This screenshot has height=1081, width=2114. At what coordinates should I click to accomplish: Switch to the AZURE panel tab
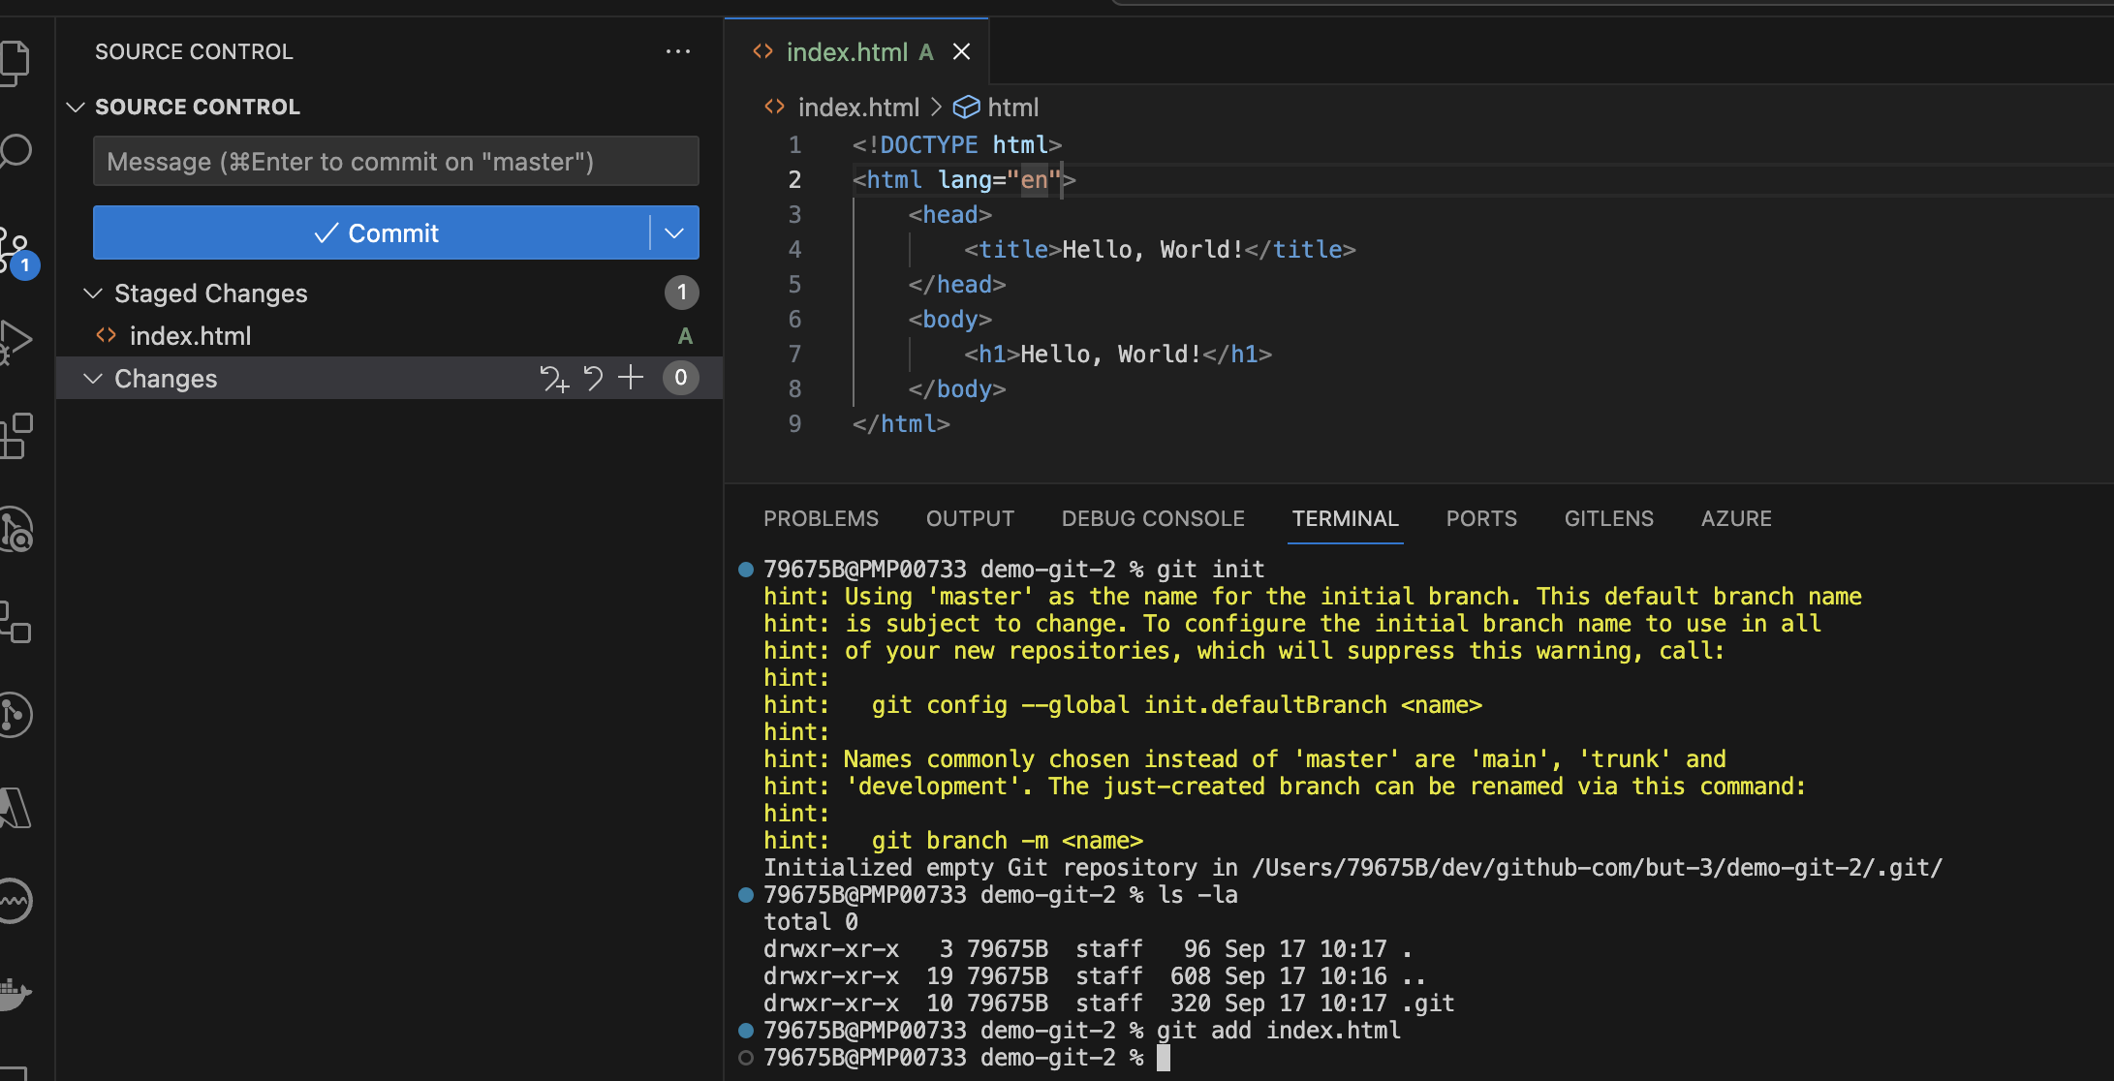pyautogui.click(x=1736, y=518)
